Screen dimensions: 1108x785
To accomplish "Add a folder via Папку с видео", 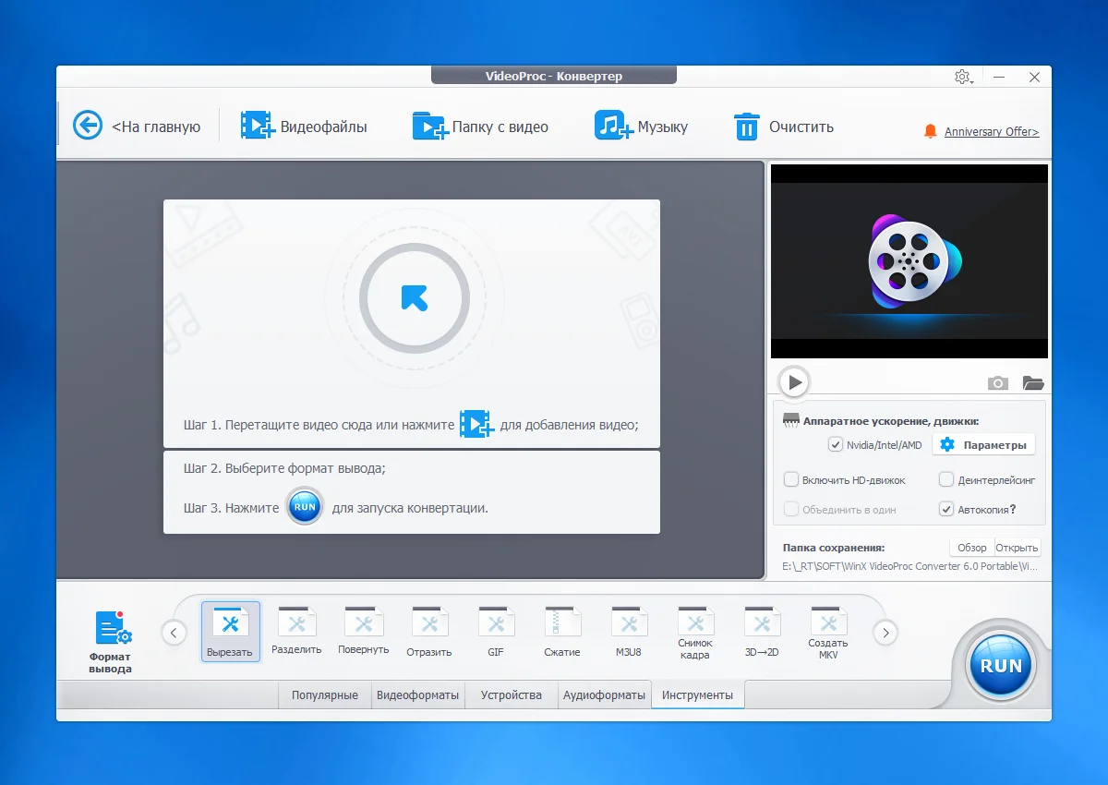I will pos(429,126).
